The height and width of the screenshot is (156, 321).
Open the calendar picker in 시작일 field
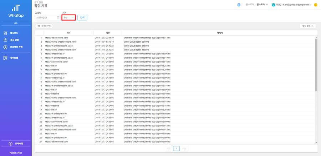[58, 17]
